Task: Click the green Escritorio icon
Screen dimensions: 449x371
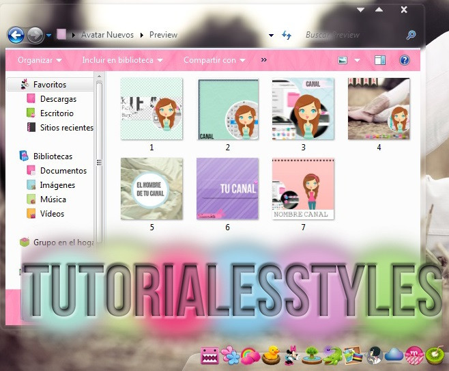Action: [31, 113]
